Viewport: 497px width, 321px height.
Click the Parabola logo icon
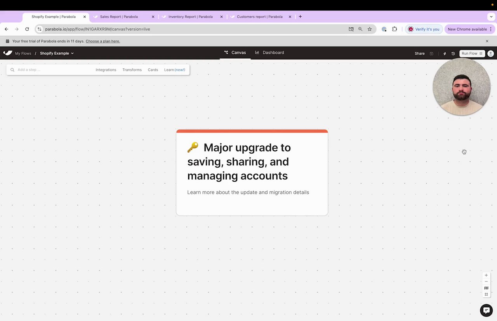8,53
